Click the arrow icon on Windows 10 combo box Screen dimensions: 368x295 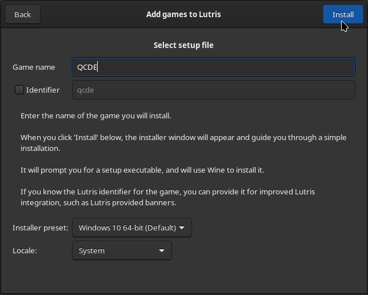[182, 228]
